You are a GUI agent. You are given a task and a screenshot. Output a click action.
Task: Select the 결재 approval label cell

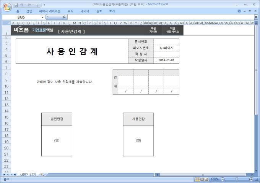point(115,82)
